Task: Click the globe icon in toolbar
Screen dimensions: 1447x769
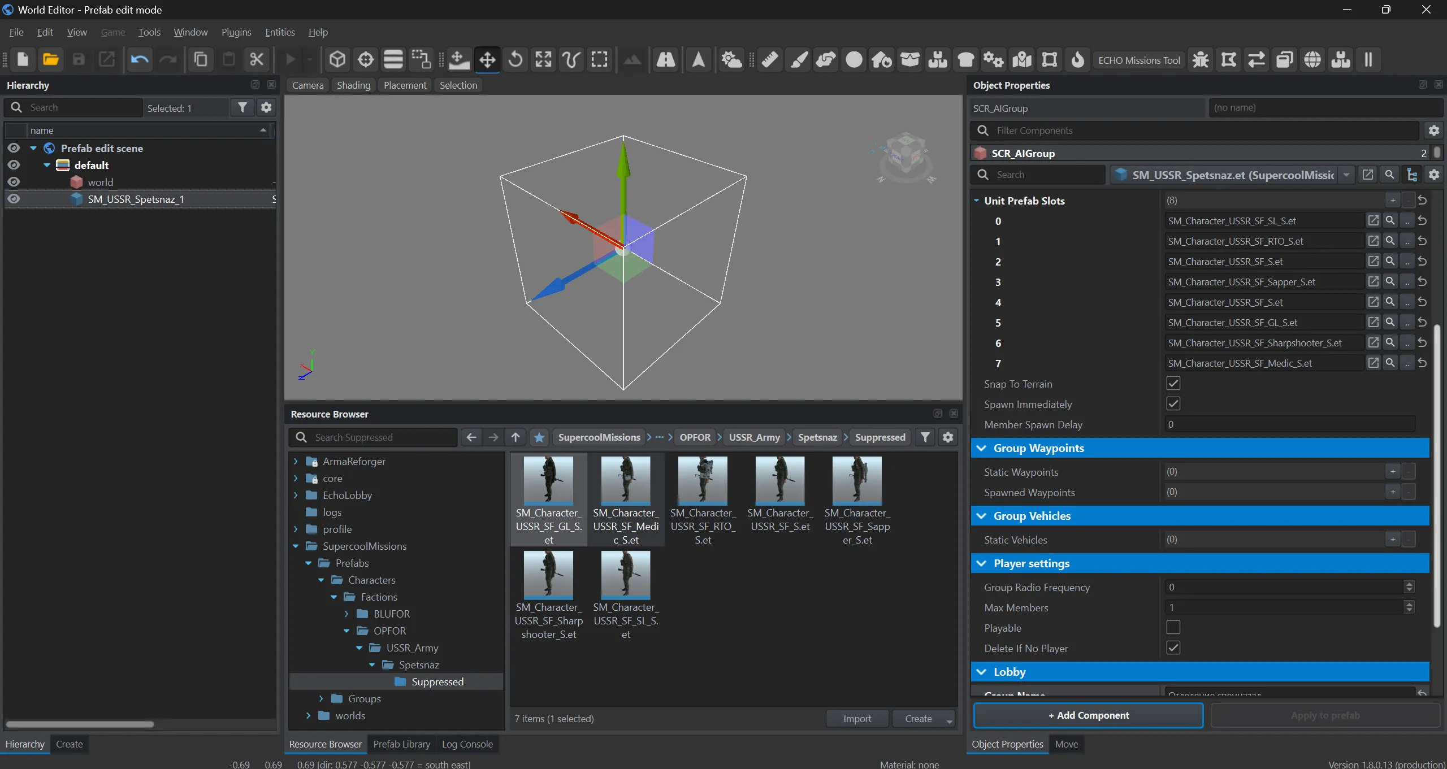Action: 1312,59
